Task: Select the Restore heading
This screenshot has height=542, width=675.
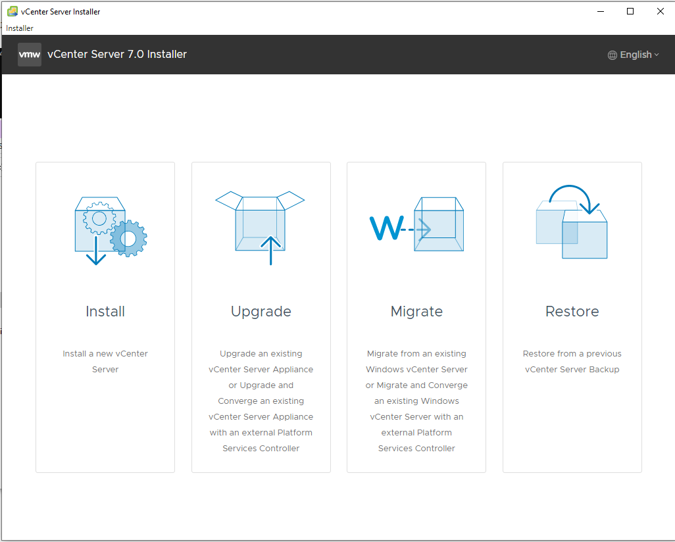Action: (572, 311)
